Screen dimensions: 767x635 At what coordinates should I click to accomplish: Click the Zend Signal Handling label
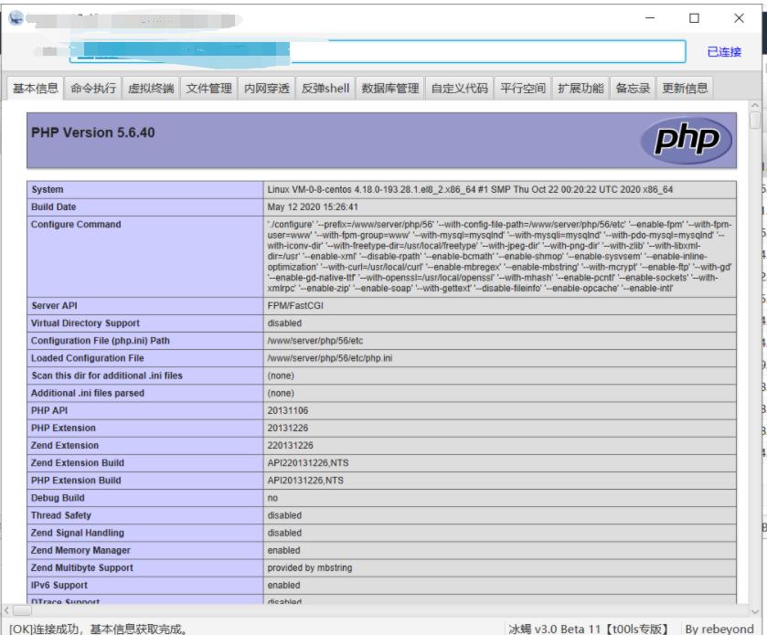78,533
